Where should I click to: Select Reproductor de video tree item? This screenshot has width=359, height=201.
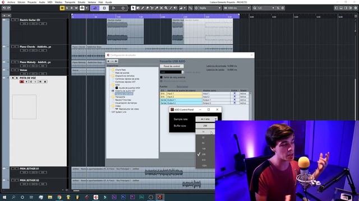click(x=129, y=109)
